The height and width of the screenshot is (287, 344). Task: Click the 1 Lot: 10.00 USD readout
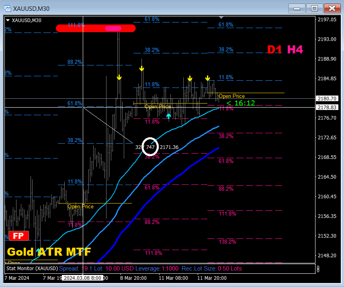111,269
